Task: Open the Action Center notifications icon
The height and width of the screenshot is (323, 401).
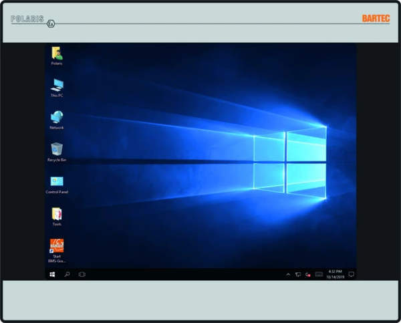Action: [x=351, y=274]
